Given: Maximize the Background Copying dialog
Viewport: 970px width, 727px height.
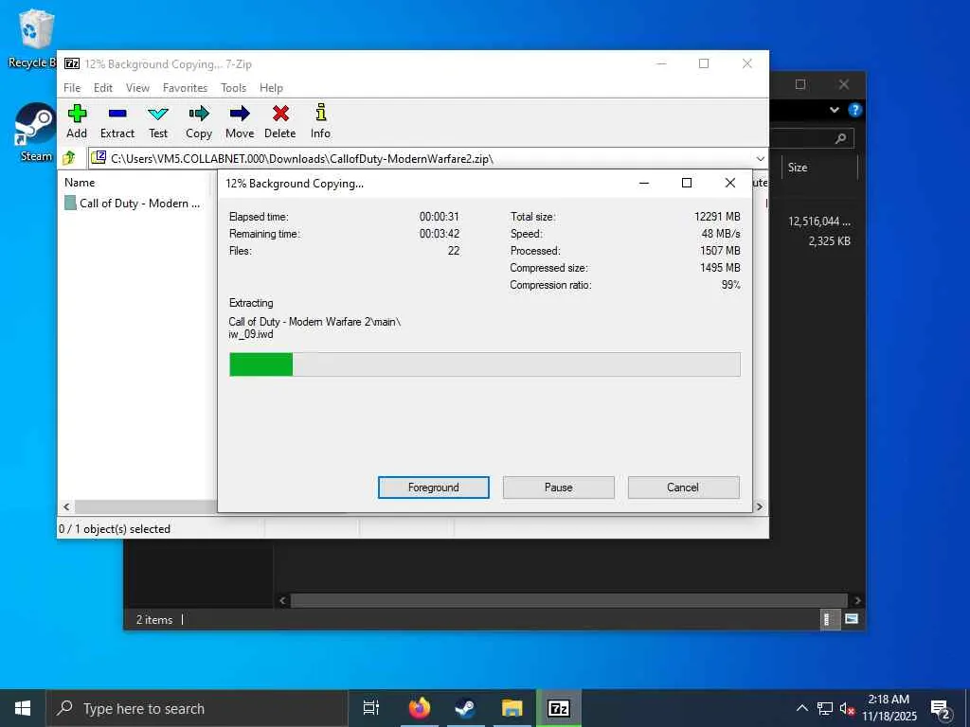Looking at the screenshot, I should click(687, 183).
